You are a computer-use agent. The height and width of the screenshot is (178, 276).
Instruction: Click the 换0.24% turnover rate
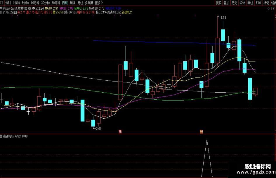click(101, 12)
